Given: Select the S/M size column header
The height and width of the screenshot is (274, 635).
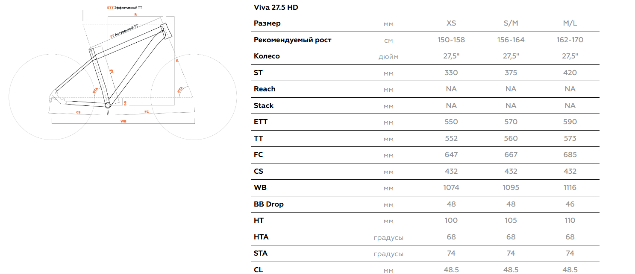Looking at the screenshot, I should coord(511,23).
